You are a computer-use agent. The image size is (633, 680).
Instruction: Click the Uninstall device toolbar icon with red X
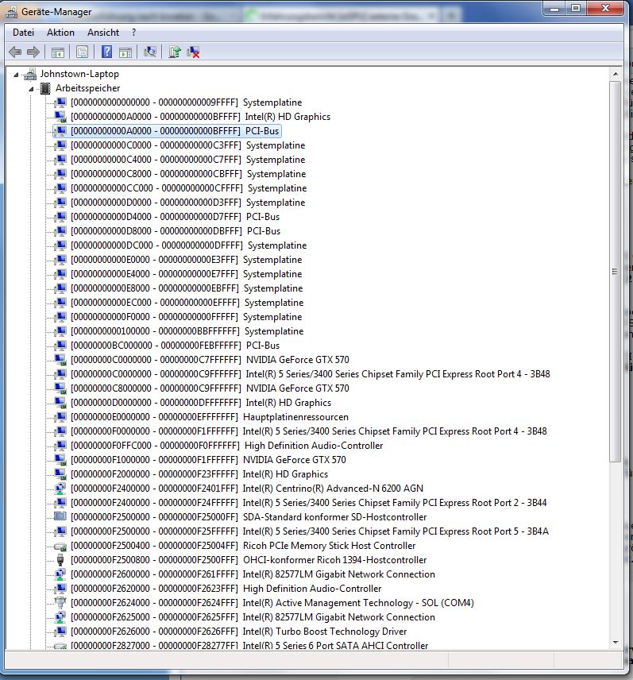[193, 52]
